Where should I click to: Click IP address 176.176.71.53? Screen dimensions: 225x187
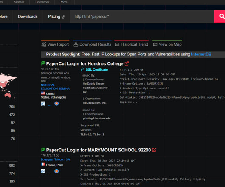pyautogui.click(x=50, y=155)
